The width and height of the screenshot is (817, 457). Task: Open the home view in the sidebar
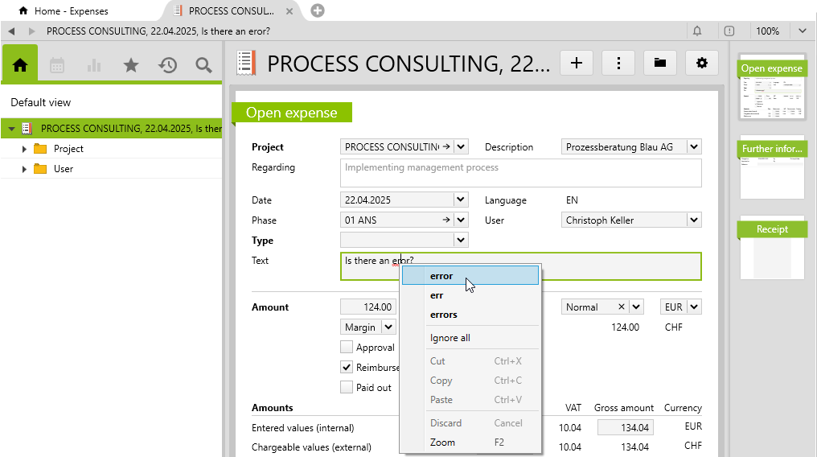click(x=21, y=65)
